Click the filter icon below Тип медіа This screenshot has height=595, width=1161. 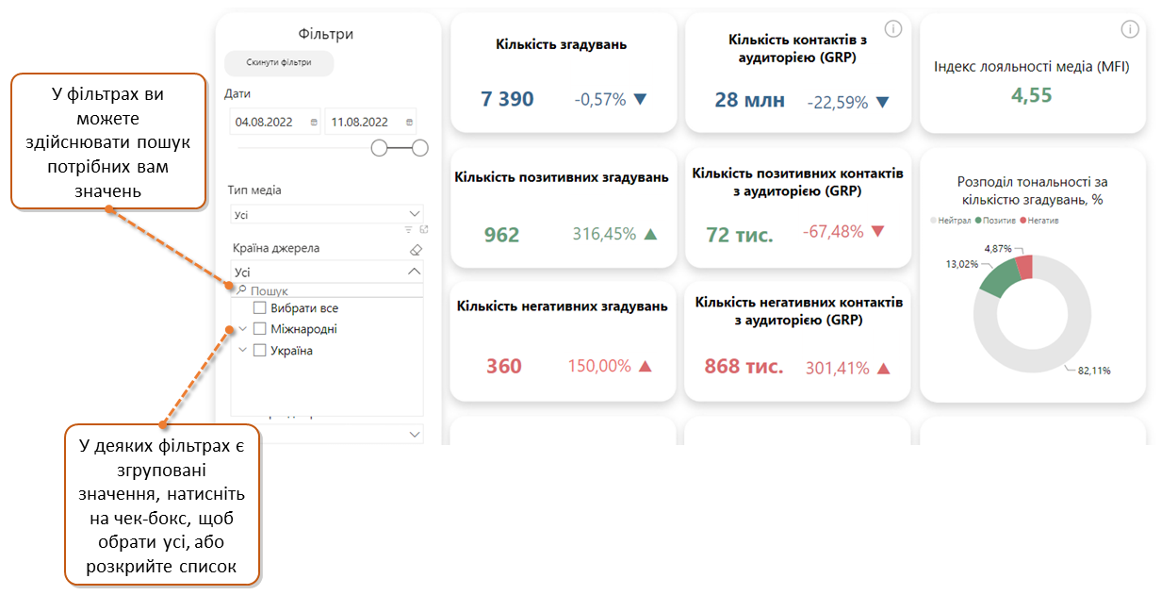pos(408,229)
